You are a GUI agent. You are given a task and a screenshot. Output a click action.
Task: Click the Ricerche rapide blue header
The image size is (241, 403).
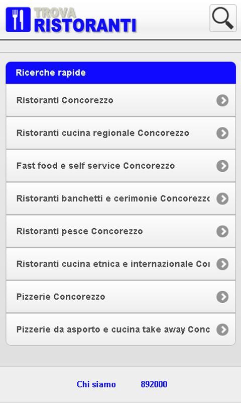[120, 73]
